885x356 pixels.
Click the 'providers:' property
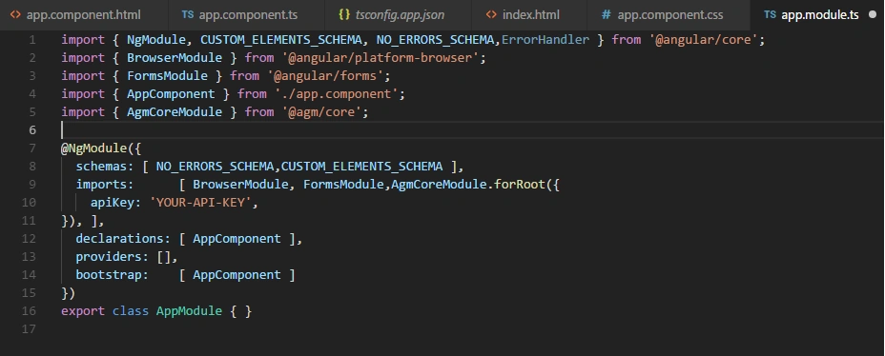pyautogui.click(x=113, y=256)
